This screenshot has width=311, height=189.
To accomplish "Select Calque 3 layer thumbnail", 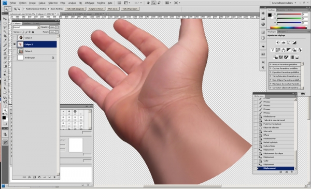I will (20, 38).
